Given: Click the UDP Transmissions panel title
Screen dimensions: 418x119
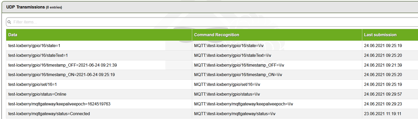Looking at the screenshot, I should (x=26, y=7).
